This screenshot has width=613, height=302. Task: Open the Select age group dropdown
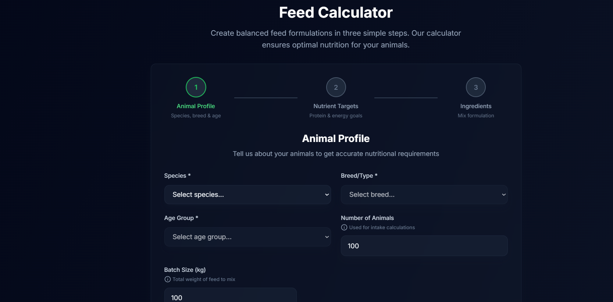(247, 237)
